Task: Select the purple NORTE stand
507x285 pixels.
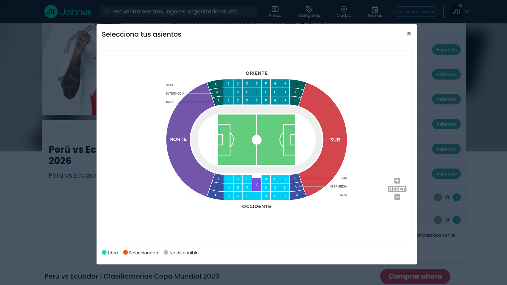Action: 178,139
